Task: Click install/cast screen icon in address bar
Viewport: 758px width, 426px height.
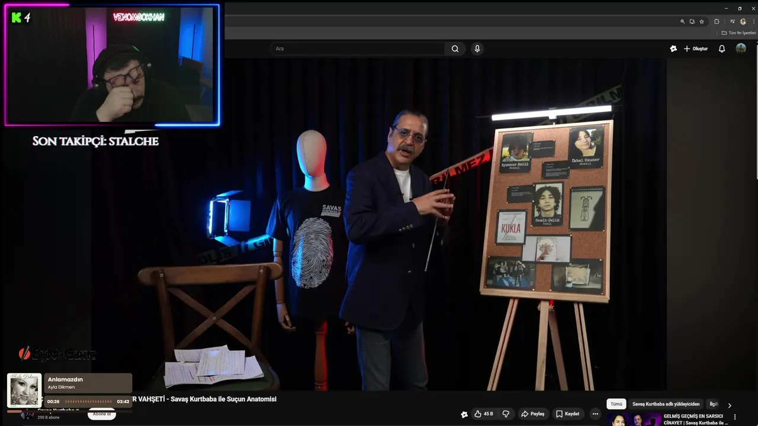Action: 692,21
